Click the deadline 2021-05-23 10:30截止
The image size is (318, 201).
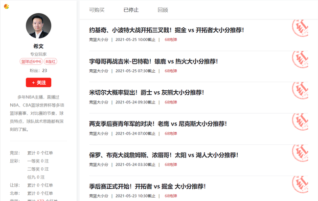[x=136, y=196]
